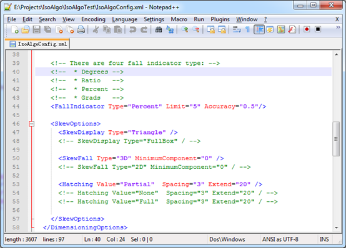The image size is (346, 248).
Task: Toggle INS mode in status bar
Action: [x=324, y=239]
